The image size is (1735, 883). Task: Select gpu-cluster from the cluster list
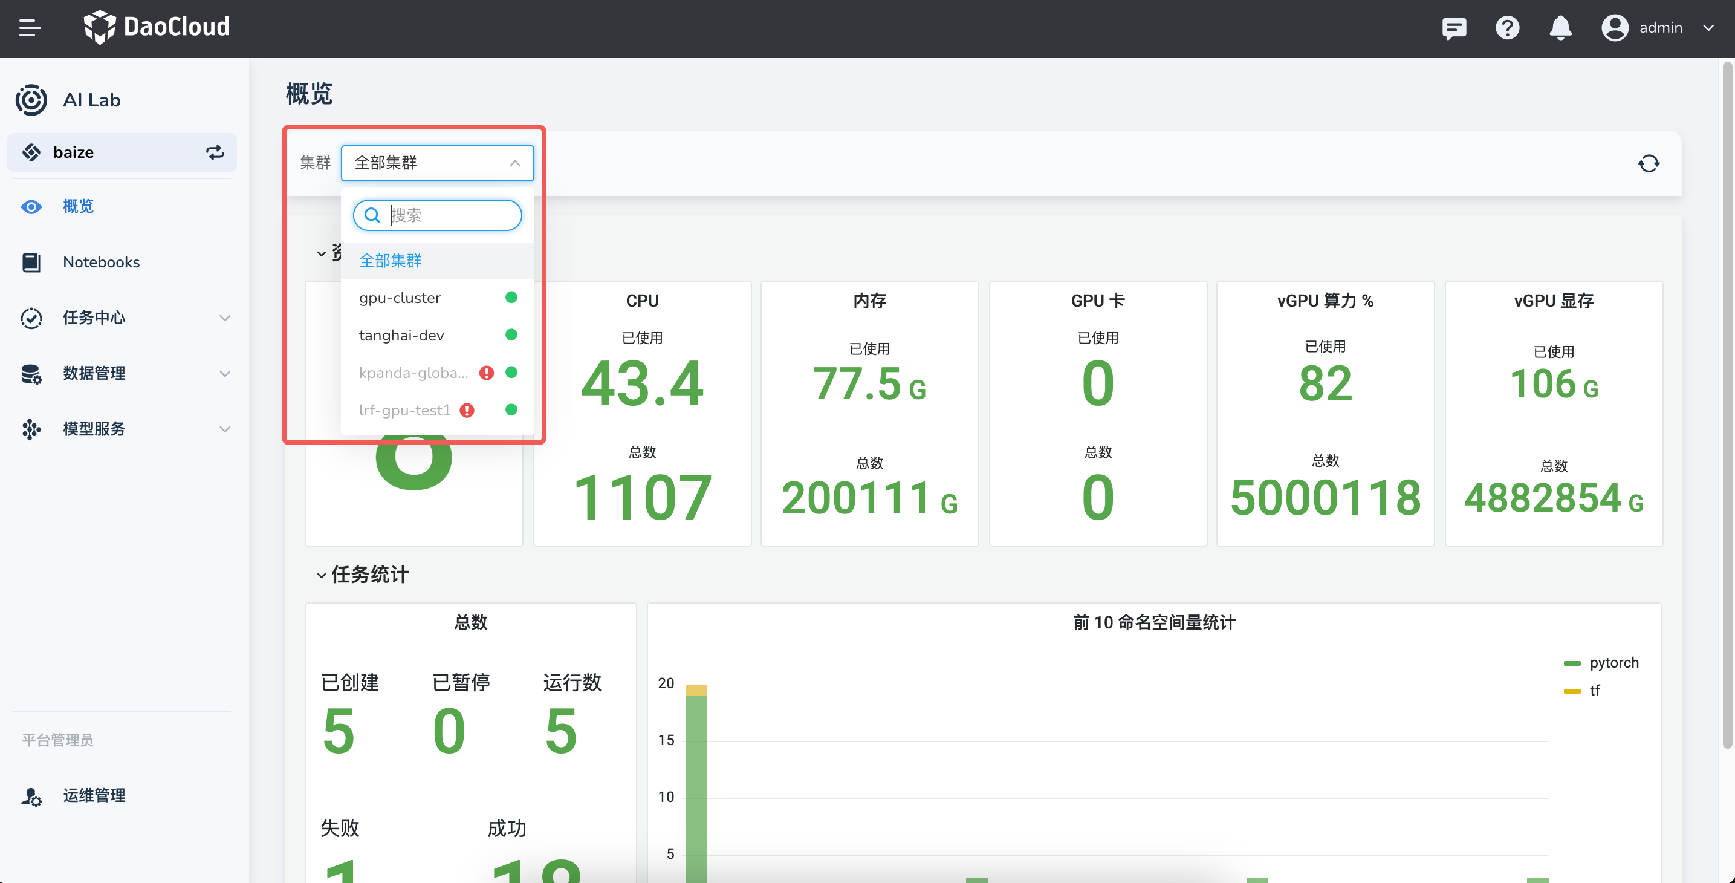coord(400,298)
